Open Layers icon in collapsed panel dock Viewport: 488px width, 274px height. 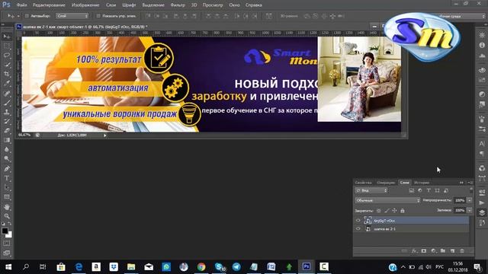482,212
